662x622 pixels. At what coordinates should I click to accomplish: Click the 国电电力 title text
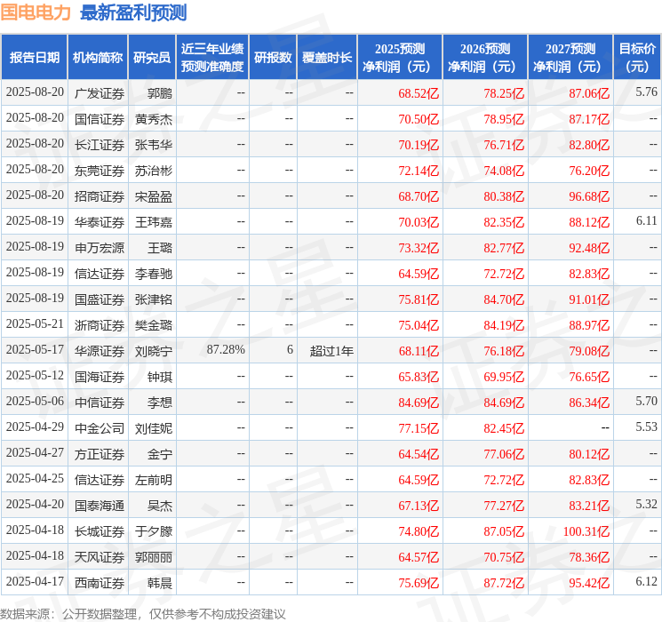click(36, 12)
